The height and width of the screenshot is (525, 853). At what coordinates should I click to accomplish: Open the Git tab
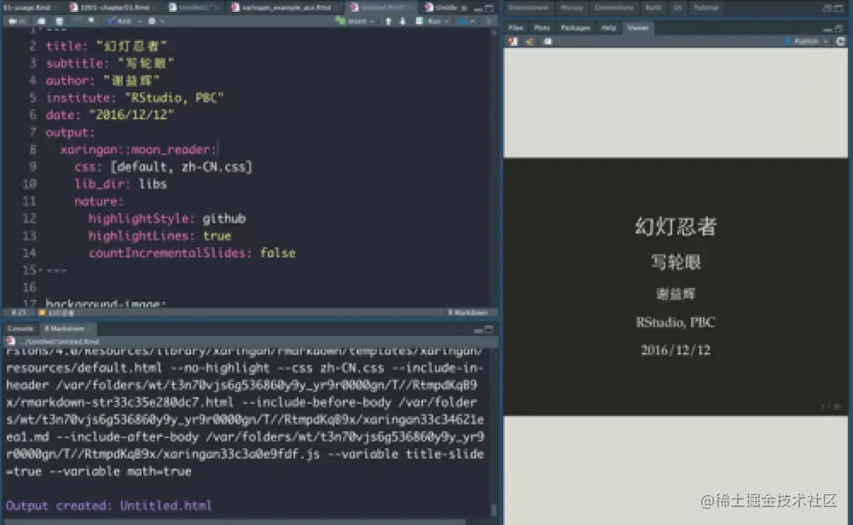pyautogui.click(x=677, y=8)
